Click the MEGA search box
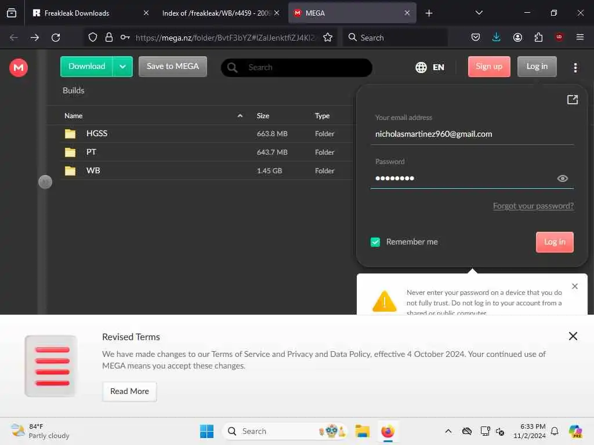The width and height of the screenshot is (594, 445). pyautogui.click(x=296, y=67)
